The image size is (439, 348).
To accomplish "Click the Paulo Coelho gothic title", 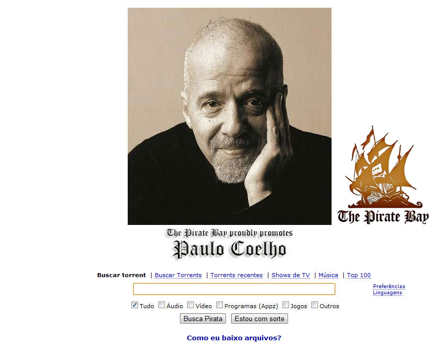I will coord(230,249).
